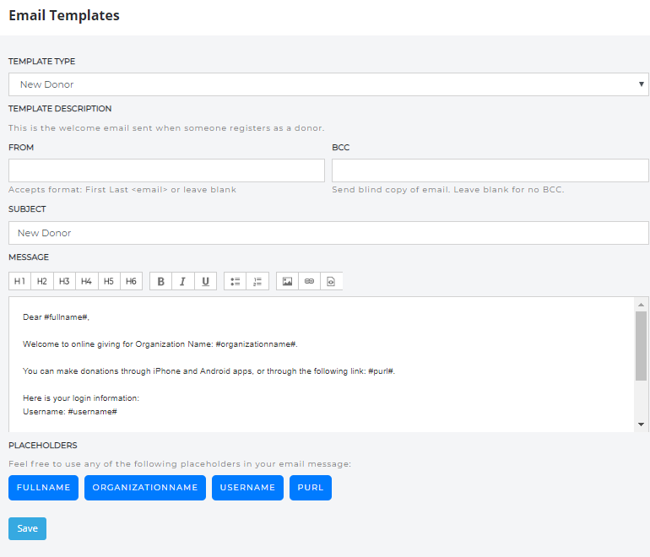The width and height of the screenshot is (650, 557).
Task: Apply H2 heading format
Action: 42,281
